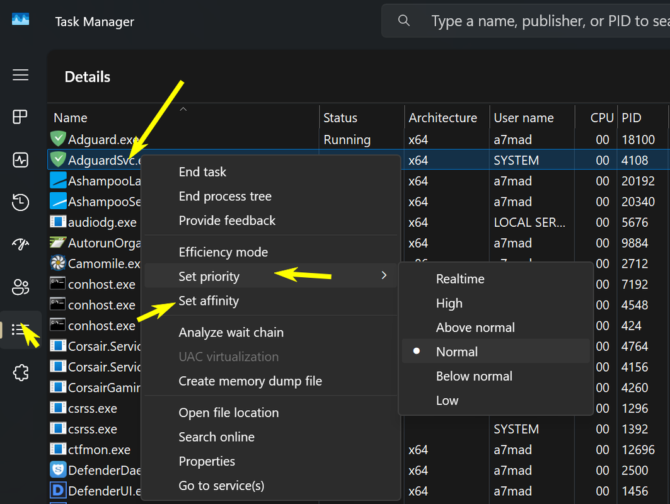Choose End task from context menu

click(270, 172)
